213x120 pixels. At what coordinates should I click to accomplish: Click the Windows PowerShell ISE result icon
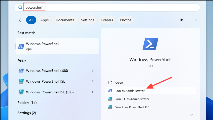tap(21, 81)
